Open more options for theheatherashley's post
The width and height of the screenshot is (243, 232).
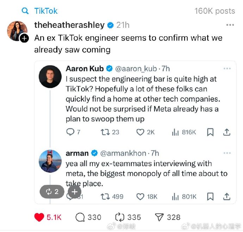pos(230,25)
